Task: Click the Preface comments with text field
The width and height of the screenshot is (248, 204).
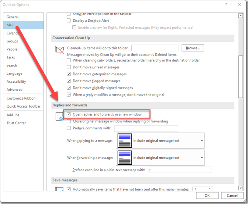Action: pyautogui.click(x=146, y=128)
